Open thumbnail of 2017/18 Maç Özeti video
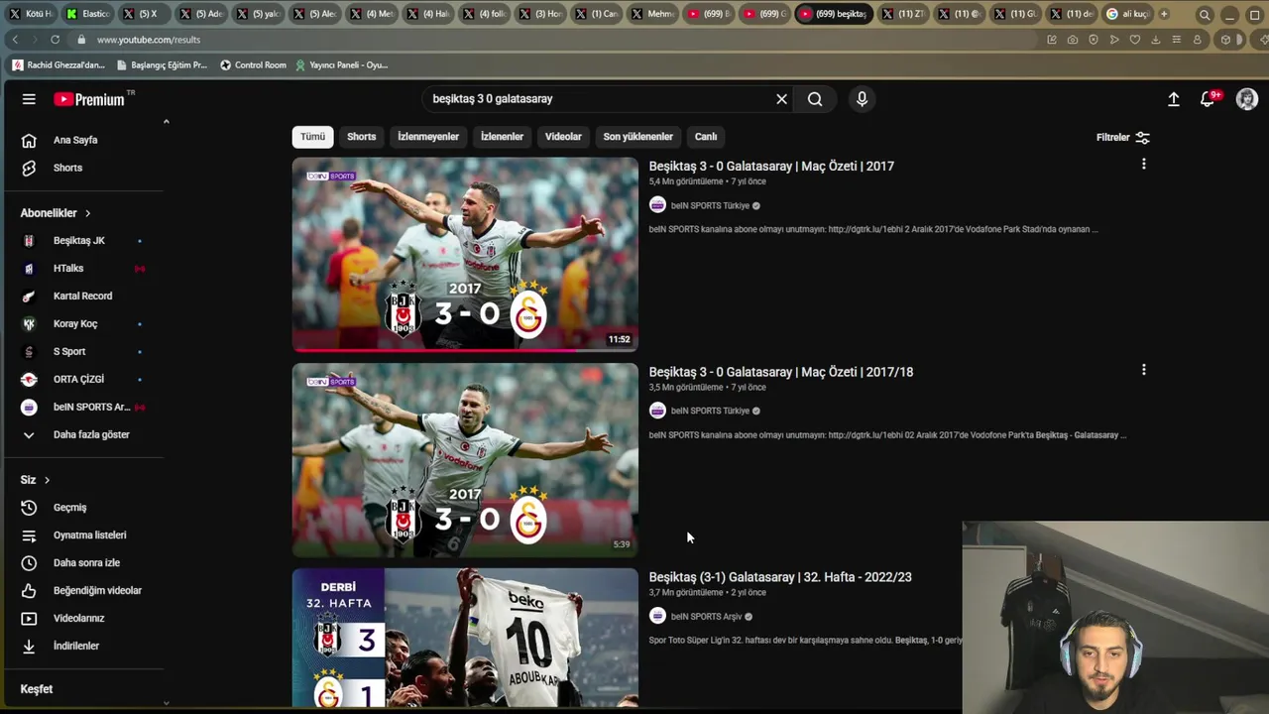 (x=465, y=460)
